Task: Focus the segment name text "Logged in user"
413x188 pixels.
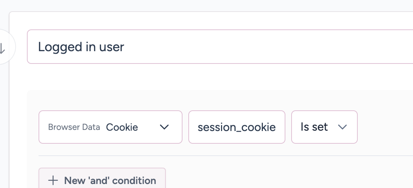Action: point(81,47)
